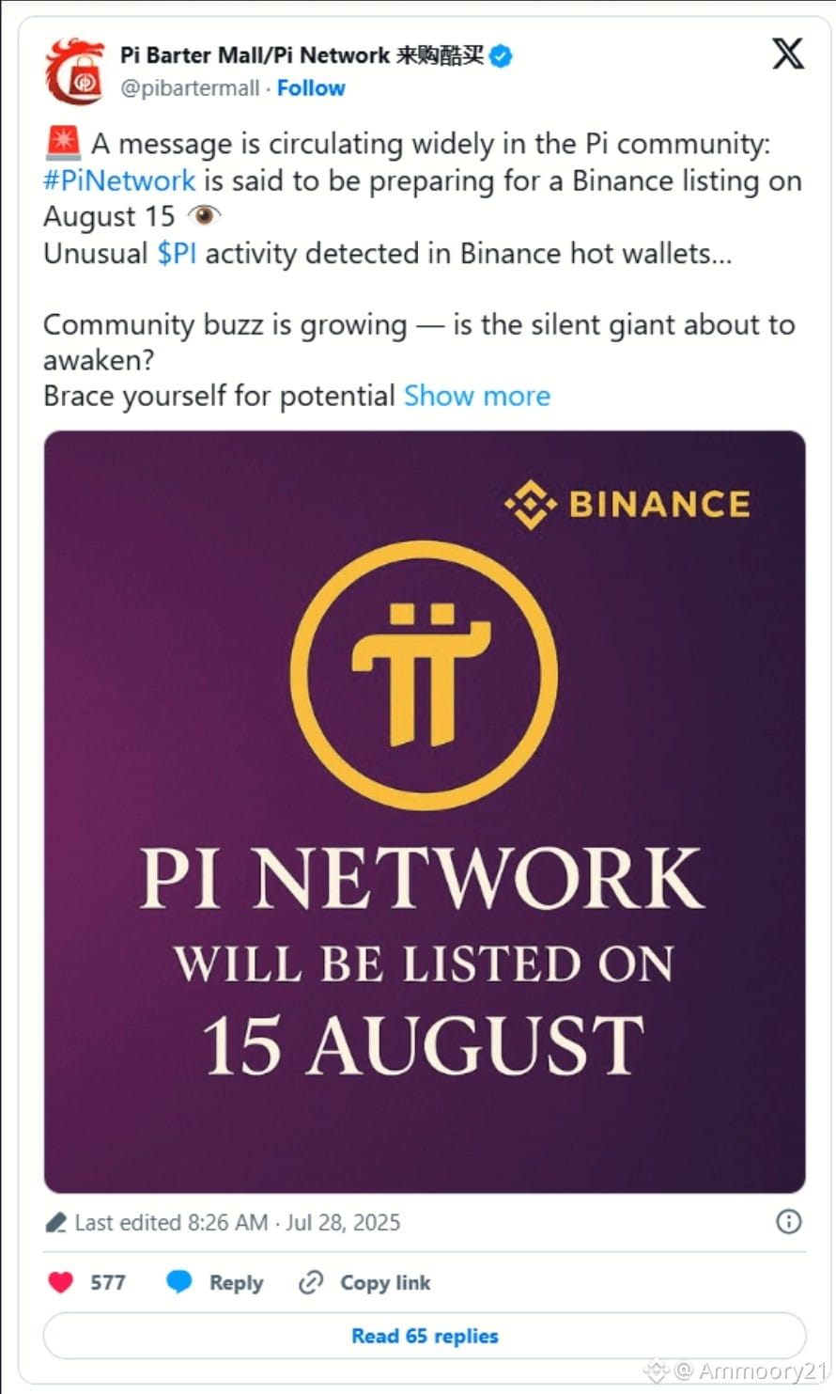Follow the pibartermall account
The height and width of the screenshot is (1394, 836).
[311, 88]
